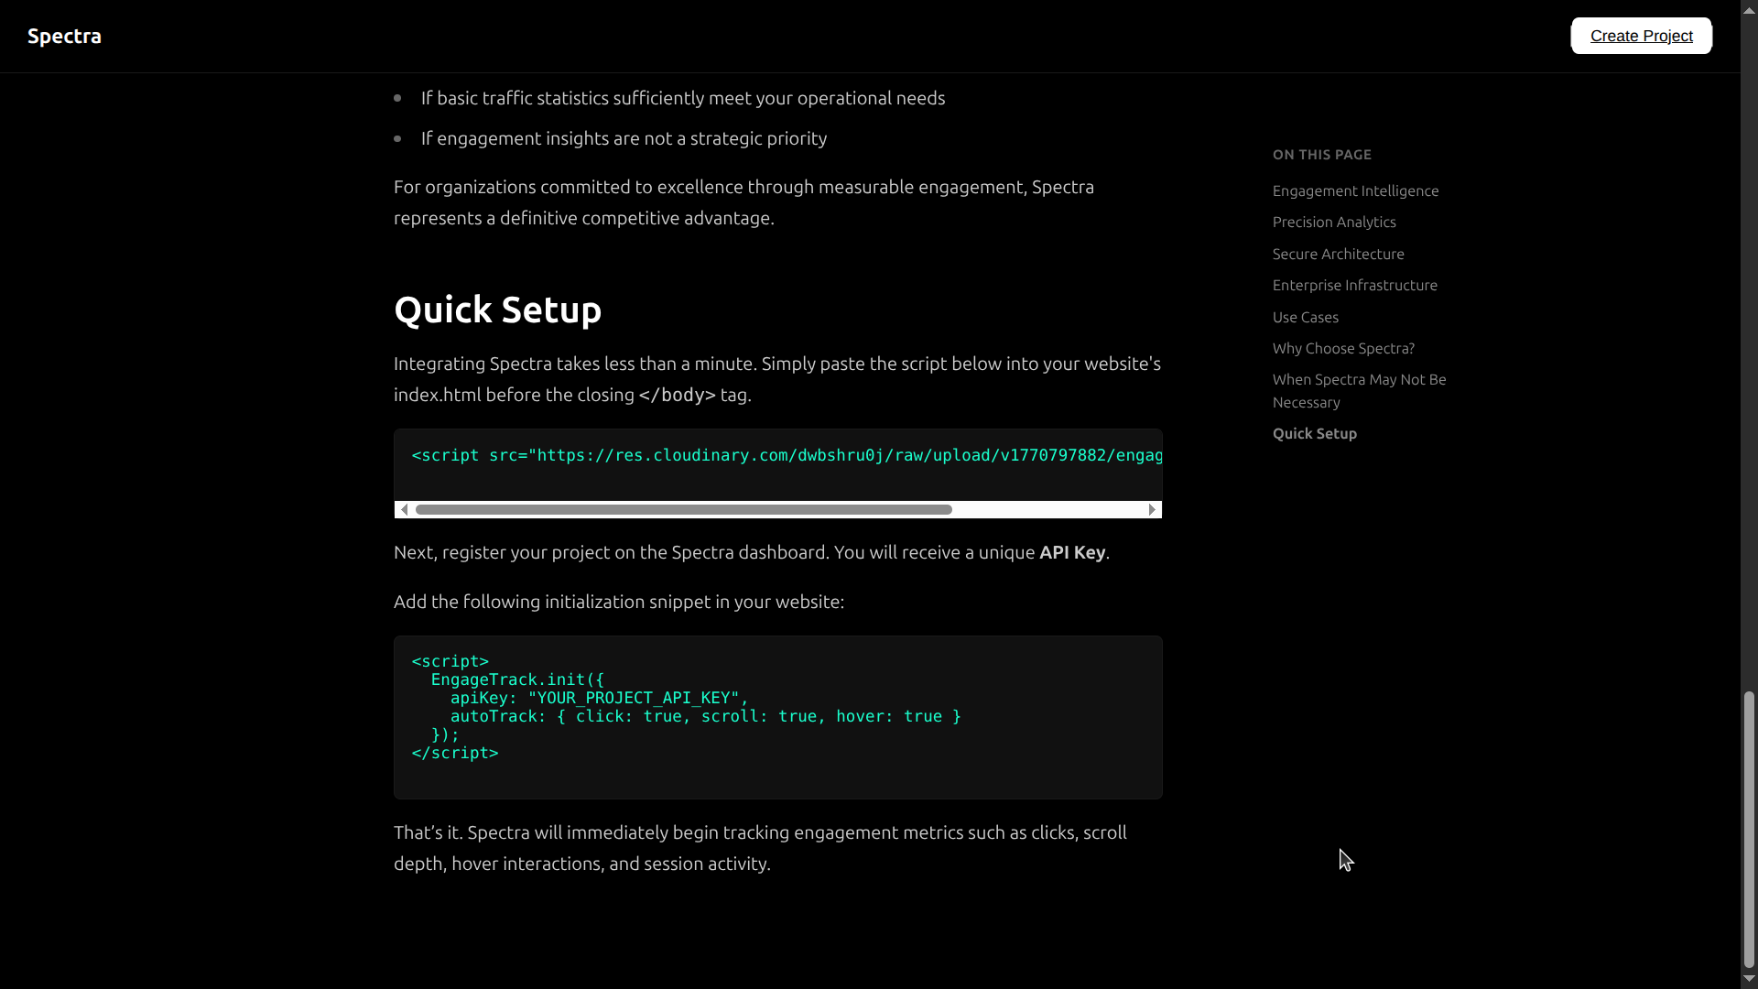Click the code block's right scroll arrow
The image size is (1758, 989).
1152,509
